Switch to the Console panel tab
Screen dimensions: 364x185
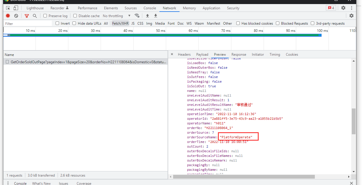coord(150,8)
